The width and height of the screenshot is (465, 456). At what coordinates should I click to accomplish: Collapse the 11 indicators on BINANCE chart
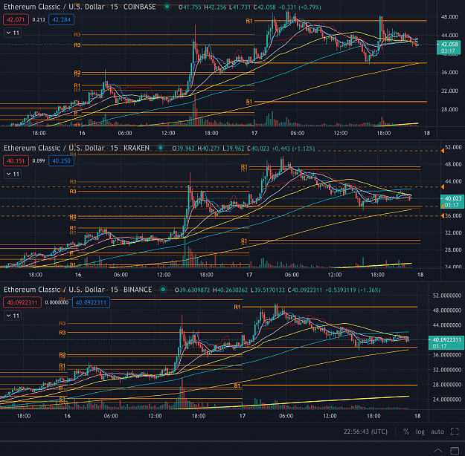click(13, 316)
